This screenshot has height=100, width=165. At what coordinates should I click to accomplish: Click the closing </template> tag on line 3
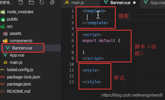95,23
